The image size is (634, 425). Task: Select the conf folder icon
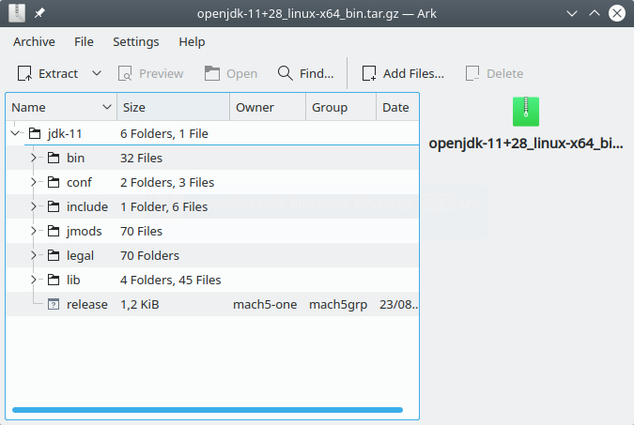coord(54,182)
